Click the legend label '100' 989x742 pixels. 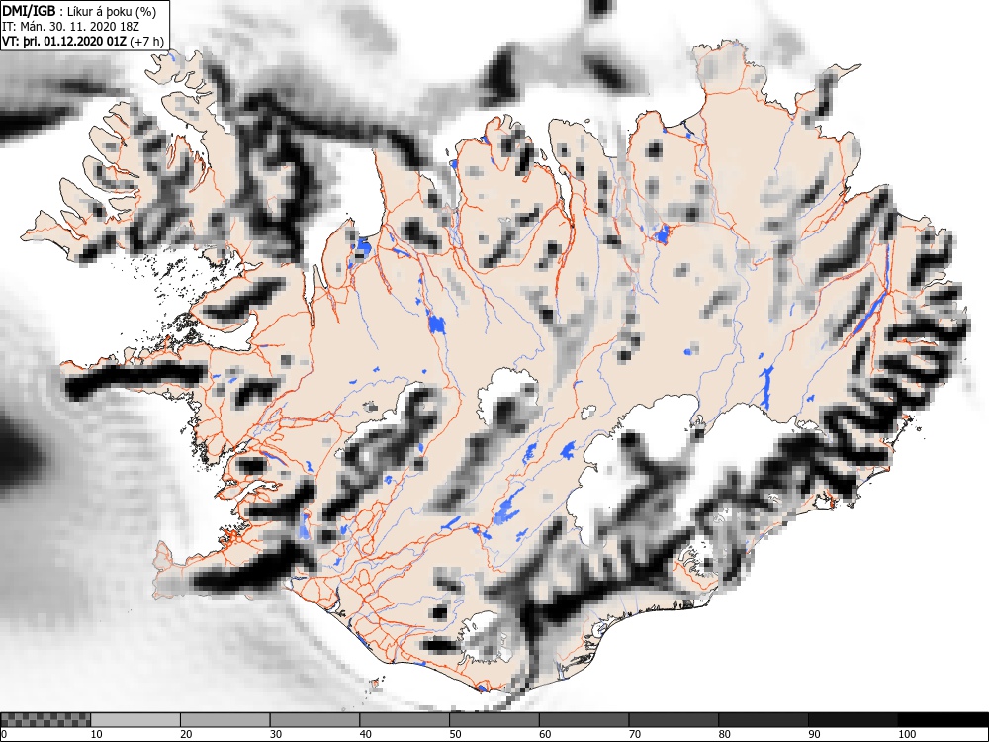[x=906, y=734]
